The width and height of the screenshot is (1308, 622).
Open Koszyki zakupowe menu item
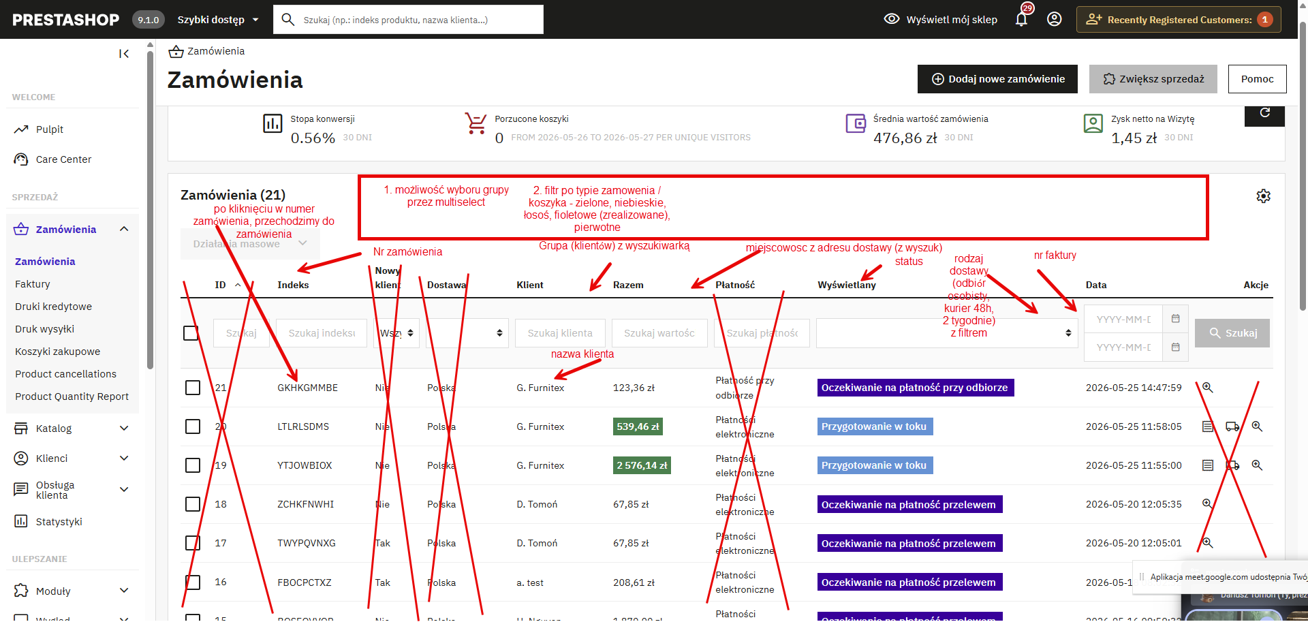pyautogui.click(x=58, y=352)
